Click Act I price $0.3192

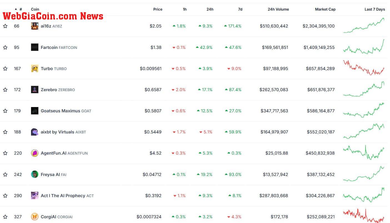pos(153,196)
